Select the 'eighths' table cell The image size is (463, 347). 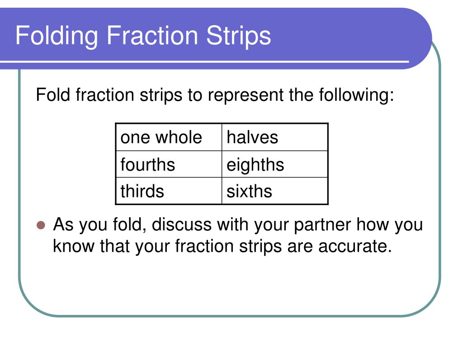274,164
